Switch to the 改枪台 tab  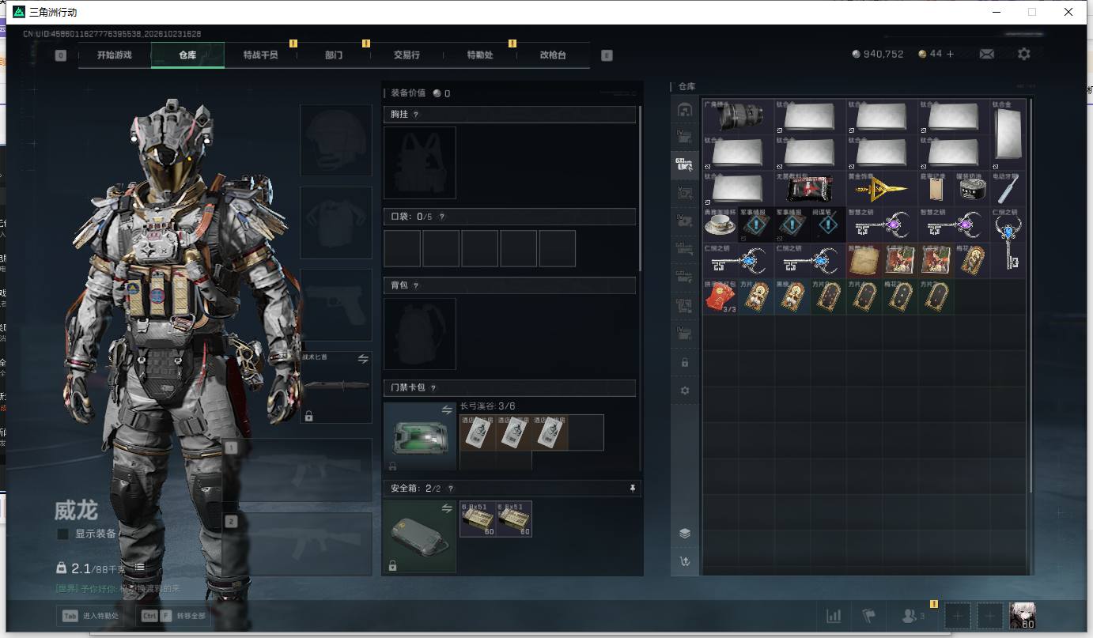click(553, 55)
